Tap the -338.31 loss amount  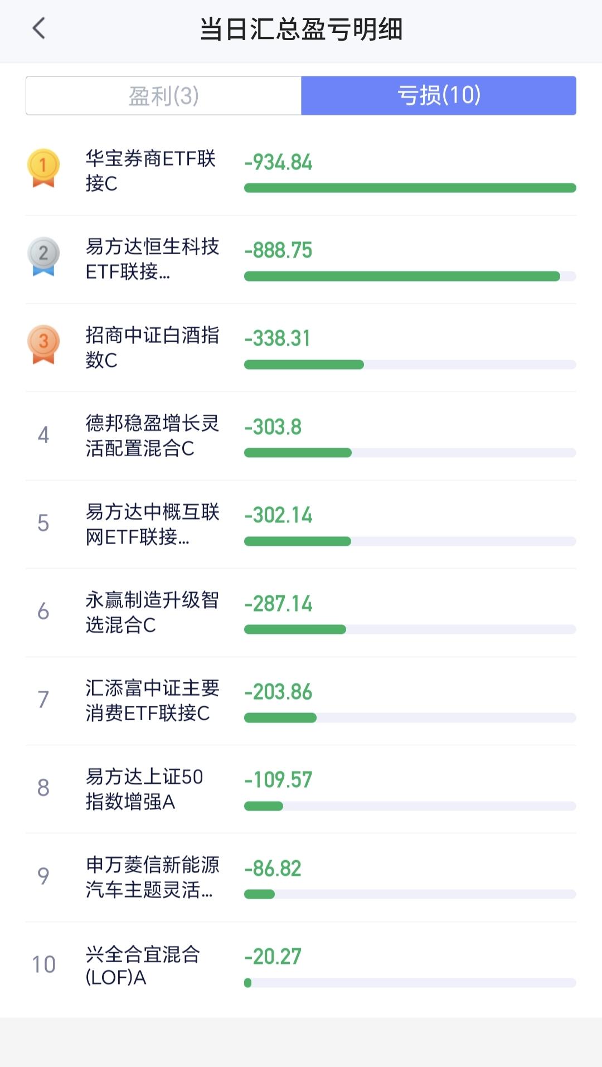click(278, 338)
